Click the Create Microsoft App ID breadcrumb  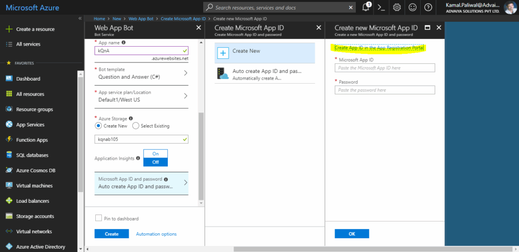point(183,19)
